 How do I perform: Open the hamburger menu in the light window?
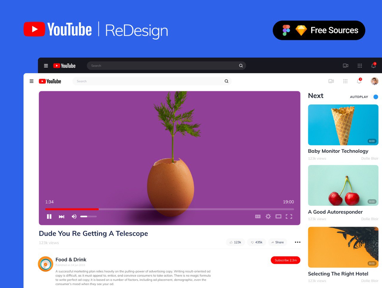tap(31, 81)
